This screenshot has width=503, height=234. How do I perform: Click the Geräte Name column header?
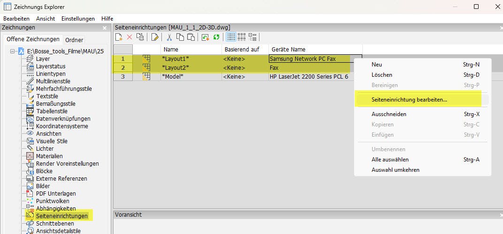(315, 49)
